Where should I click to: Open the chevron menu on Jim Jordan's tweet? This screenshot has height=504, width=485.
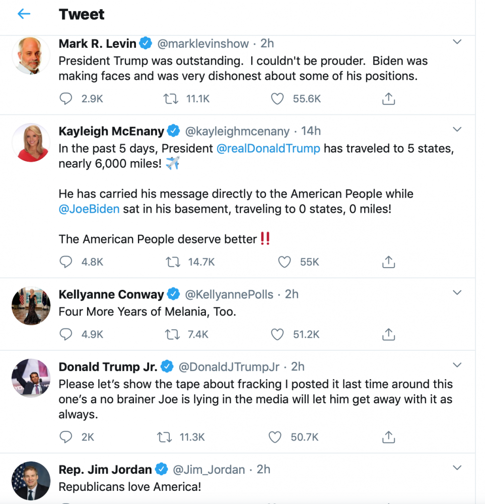(457, 468)
